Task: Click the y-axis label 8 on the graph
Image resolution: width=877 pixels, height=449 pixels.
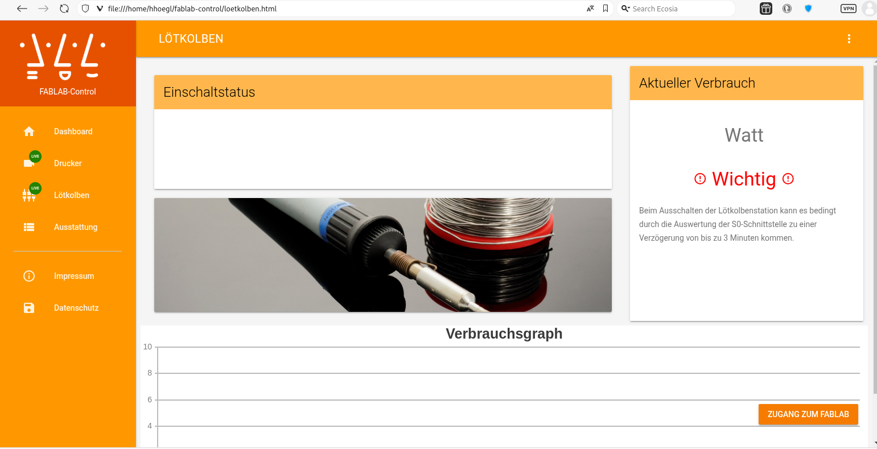Action: (150, 373)
